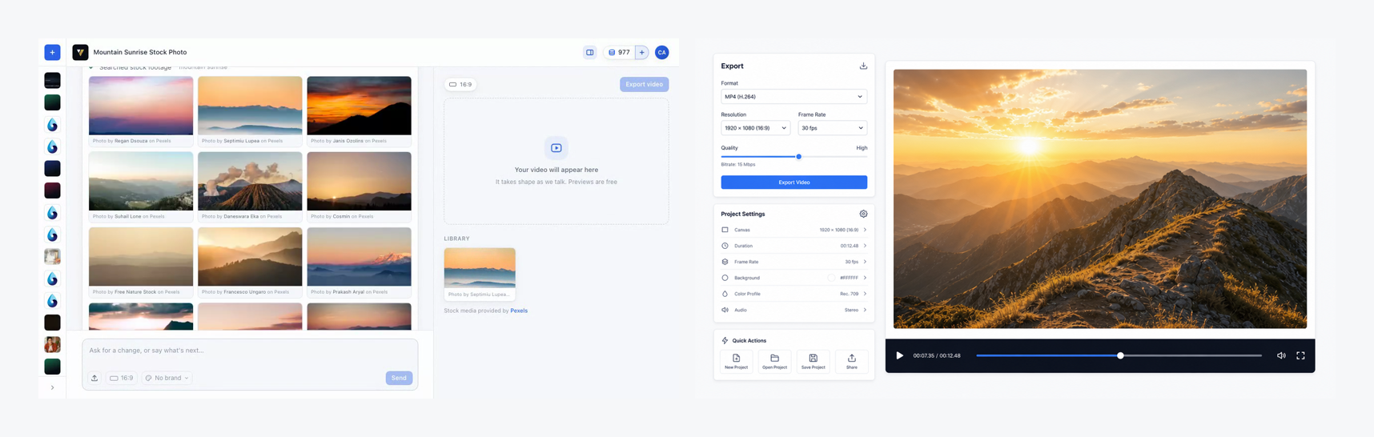This screenshot has height=437, width=1374.
Task: Click the video placeholder play icon
Action: tap(556, 148)
